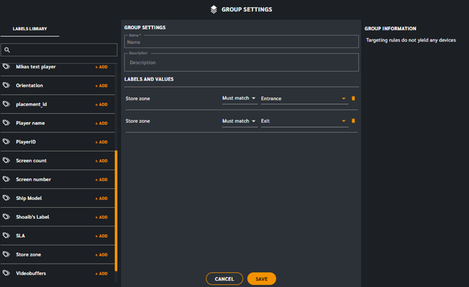This screenshot has height=287, width=469.
Task: Cancel the group settings
Action: (224, 279)
